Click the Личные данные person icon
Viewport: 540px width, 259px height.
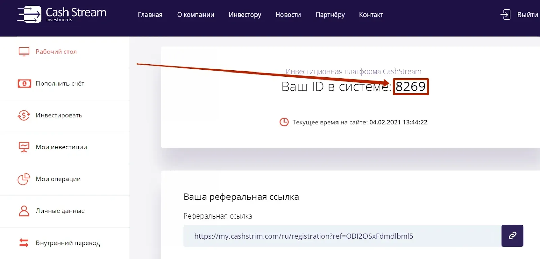coord(24,211)
